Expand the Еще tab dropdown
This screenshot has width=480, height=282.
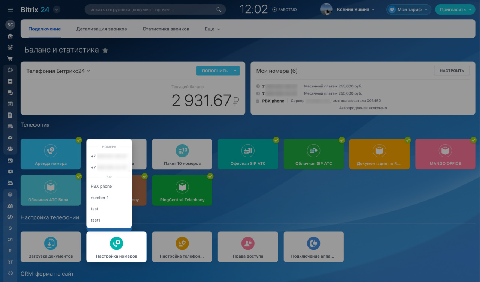213,29
